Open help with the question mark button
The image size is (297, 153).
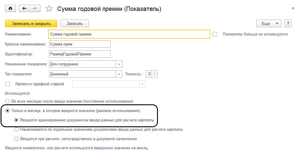(x=288, y=23)
